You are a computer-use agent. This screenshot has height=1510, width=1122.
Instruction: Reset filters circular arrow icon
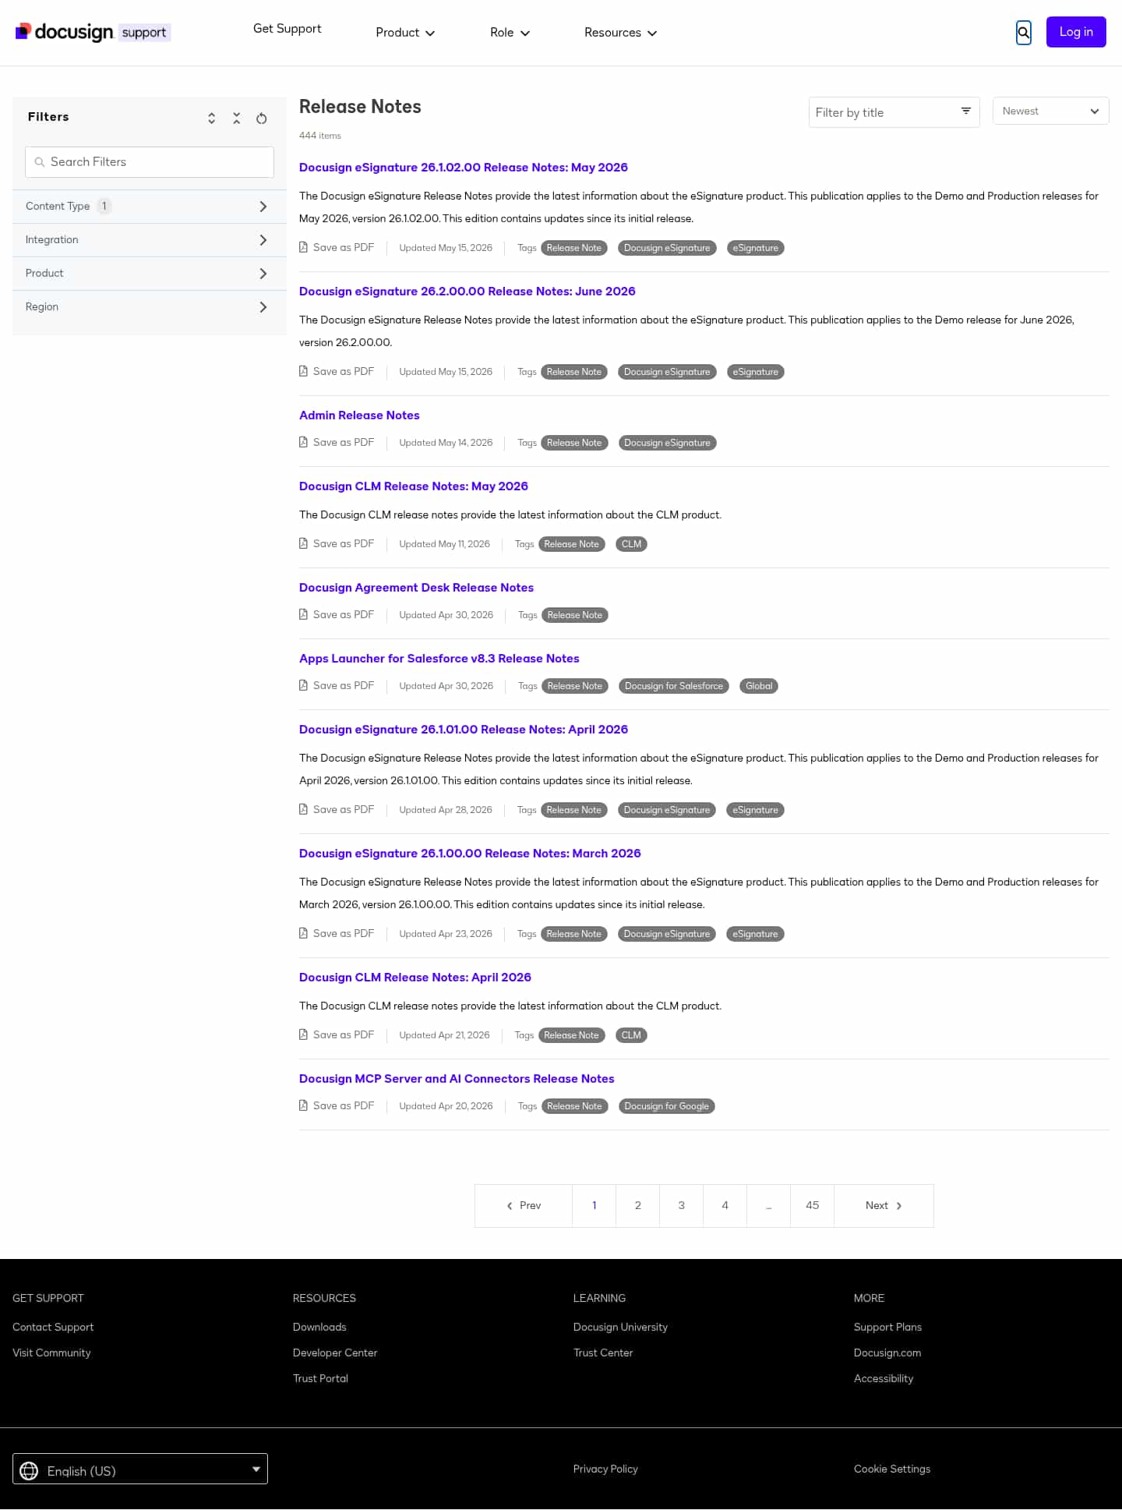tap(262, 118)
